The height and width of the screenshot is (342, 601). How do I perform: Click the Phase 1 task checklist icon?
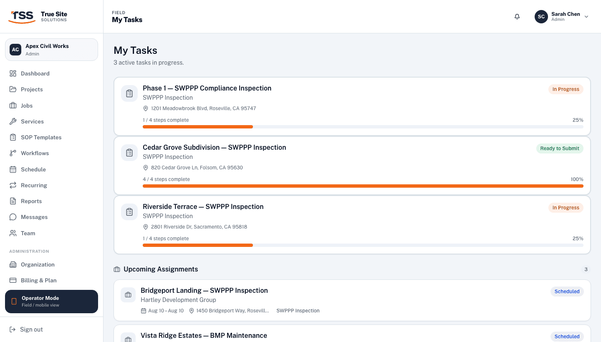pos(129,93)
